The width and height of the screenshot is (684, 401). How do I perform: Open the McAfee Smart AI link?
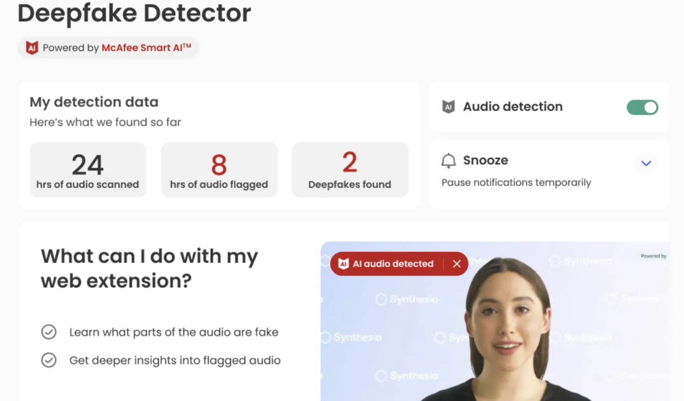146,48
